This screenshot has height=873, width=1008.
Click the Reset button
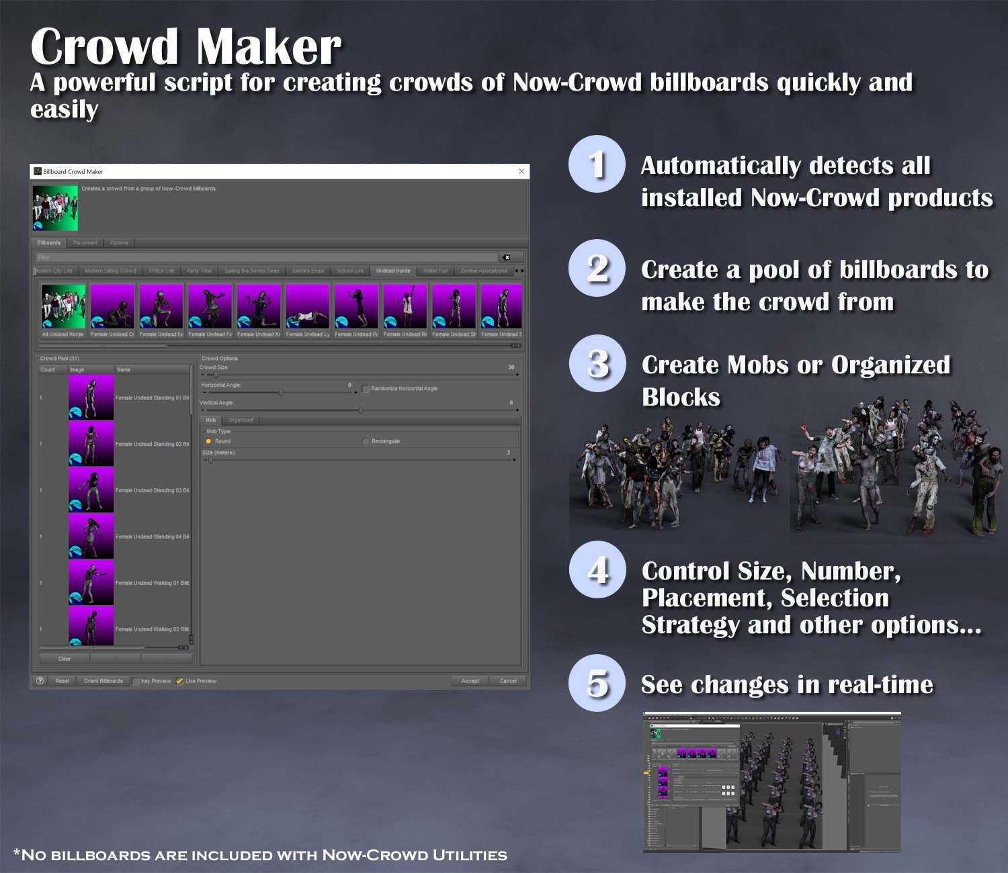[x=62, y=681]
